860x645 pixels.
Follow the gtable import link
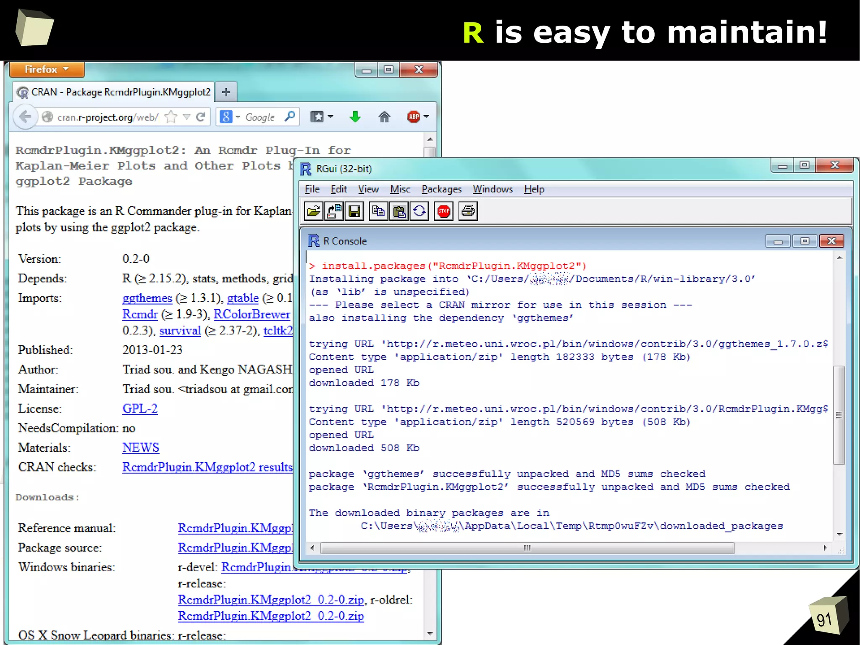click(243, 298)
